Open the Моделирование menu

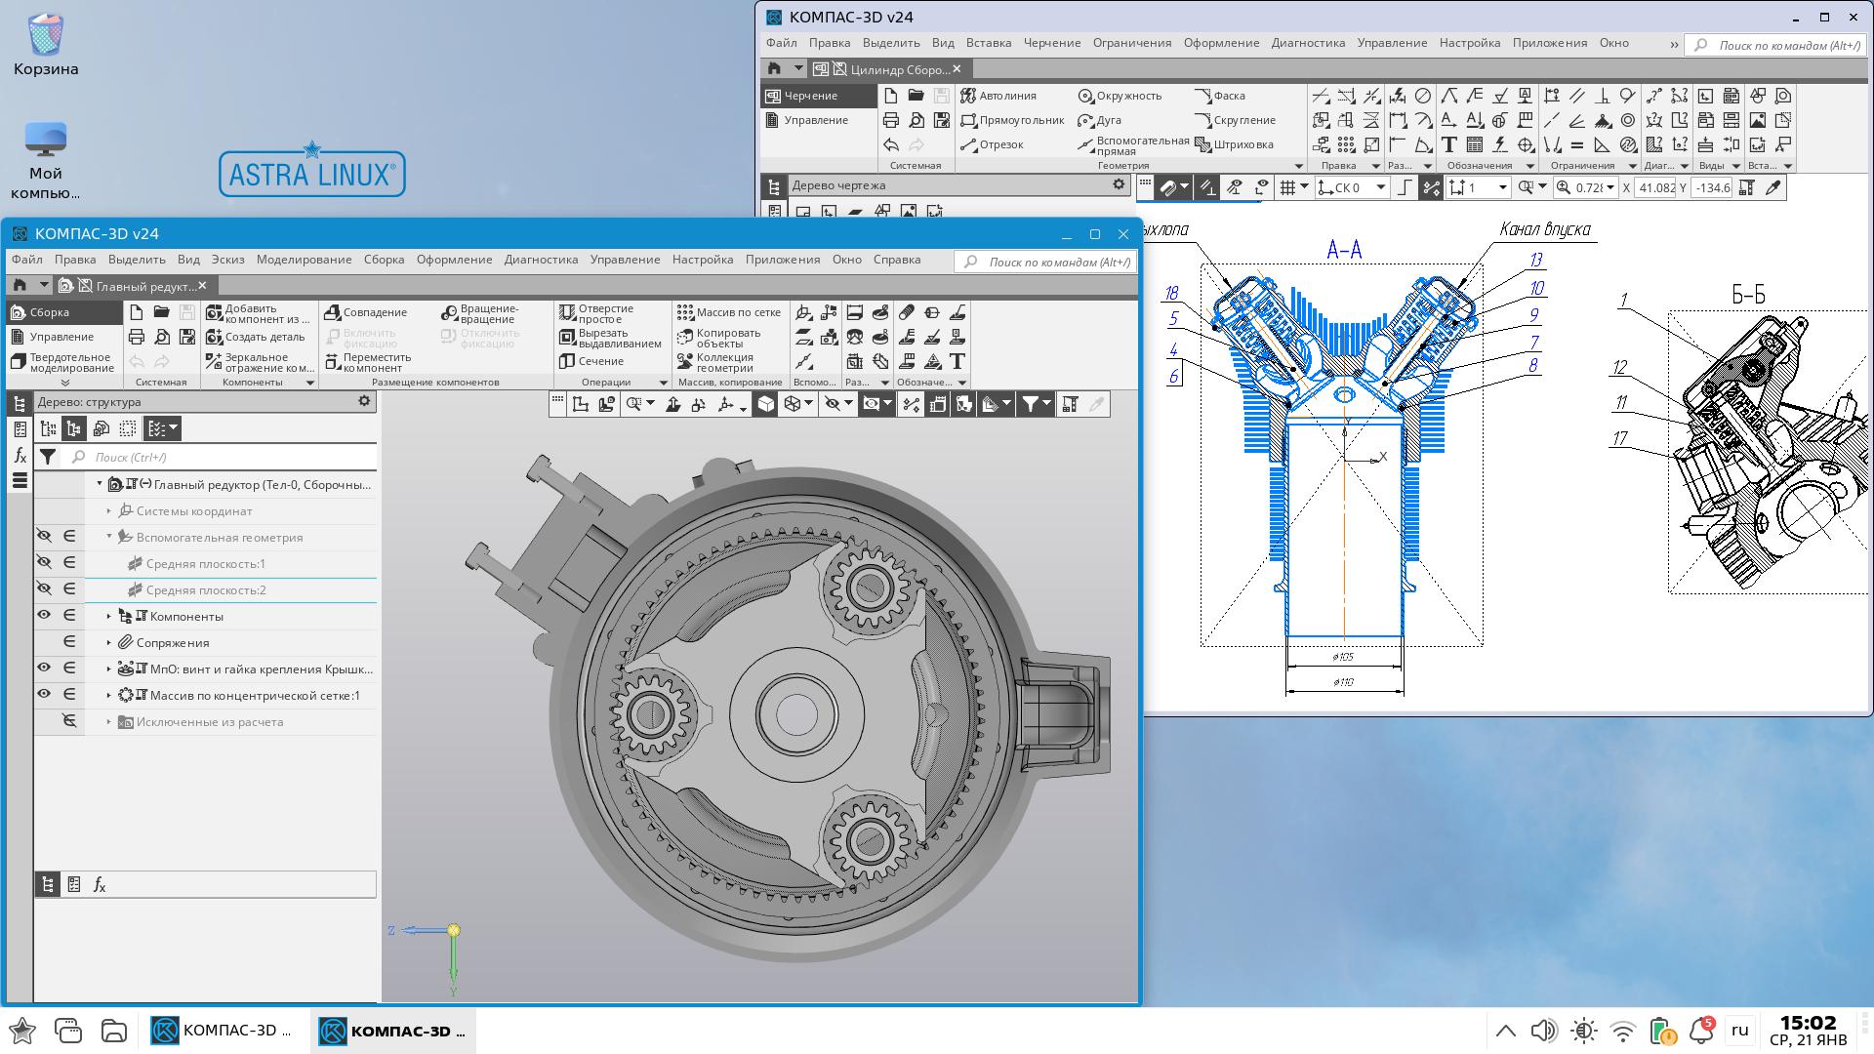304,260
